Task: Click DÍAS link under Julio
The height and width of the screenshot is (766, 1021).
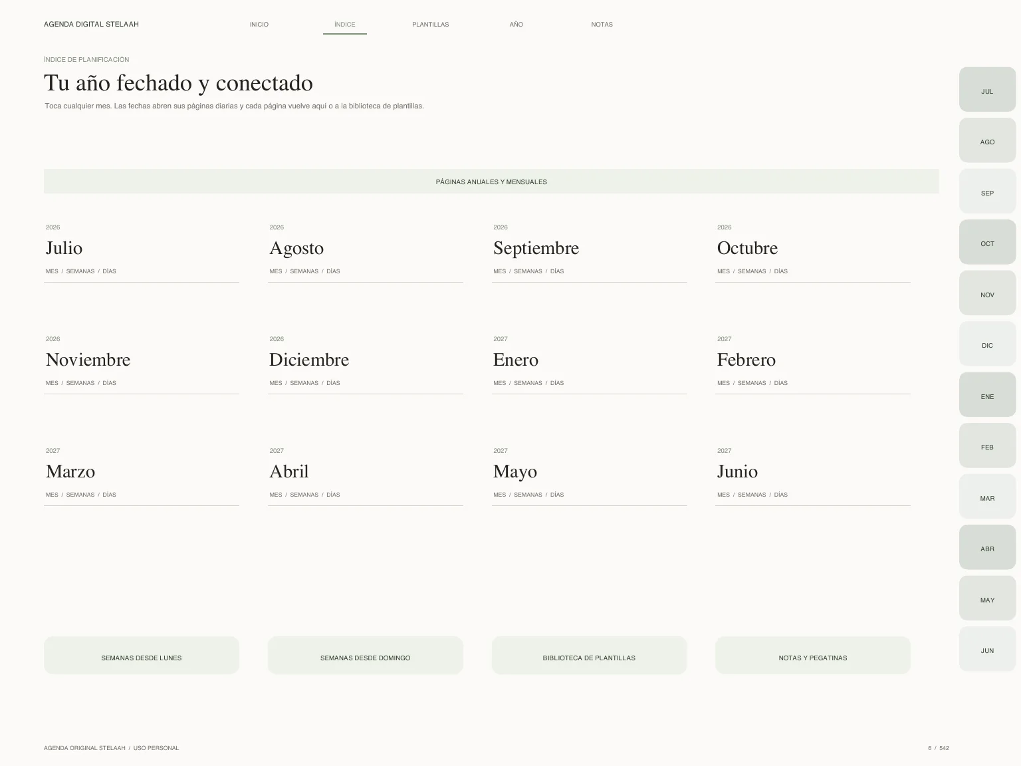Action: (x=110, y=271)
